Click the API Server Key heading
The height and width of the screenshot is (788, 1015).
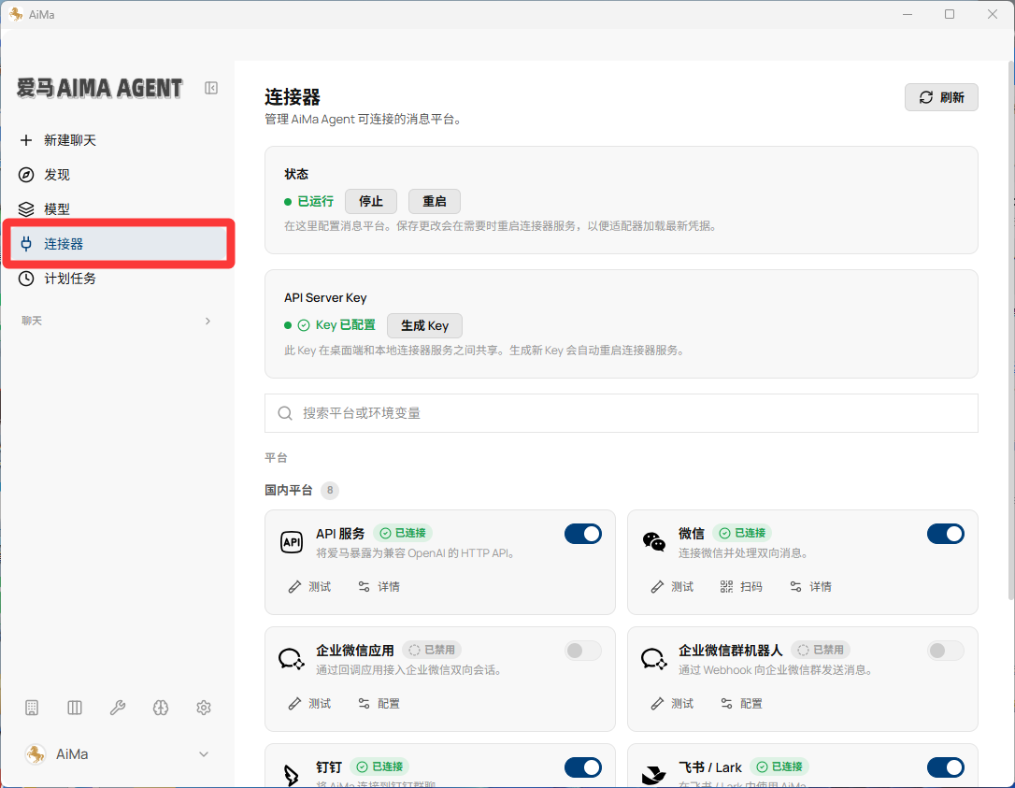tap(325, 298)
